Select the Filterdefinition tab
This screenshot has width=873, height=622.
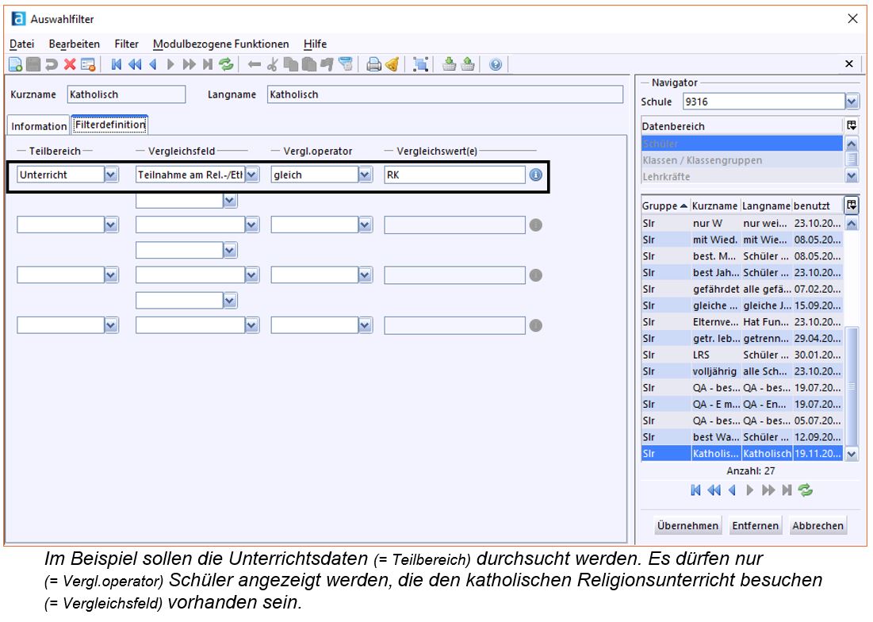(x=110, y=125)
